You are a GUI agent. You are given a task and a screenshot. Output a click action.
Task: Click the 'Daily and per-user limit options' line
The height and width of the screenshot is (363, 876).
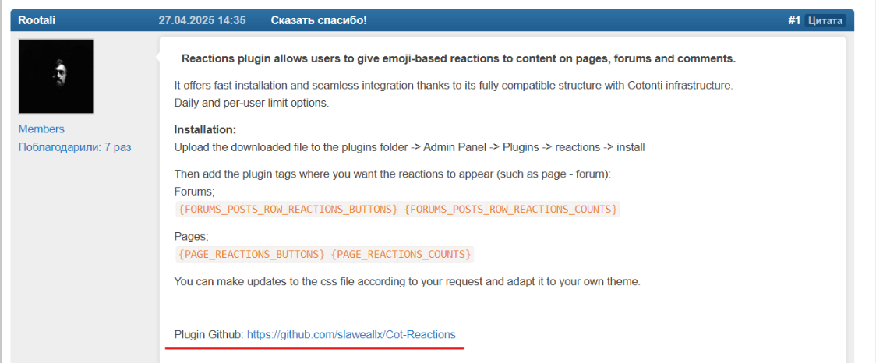252,104
